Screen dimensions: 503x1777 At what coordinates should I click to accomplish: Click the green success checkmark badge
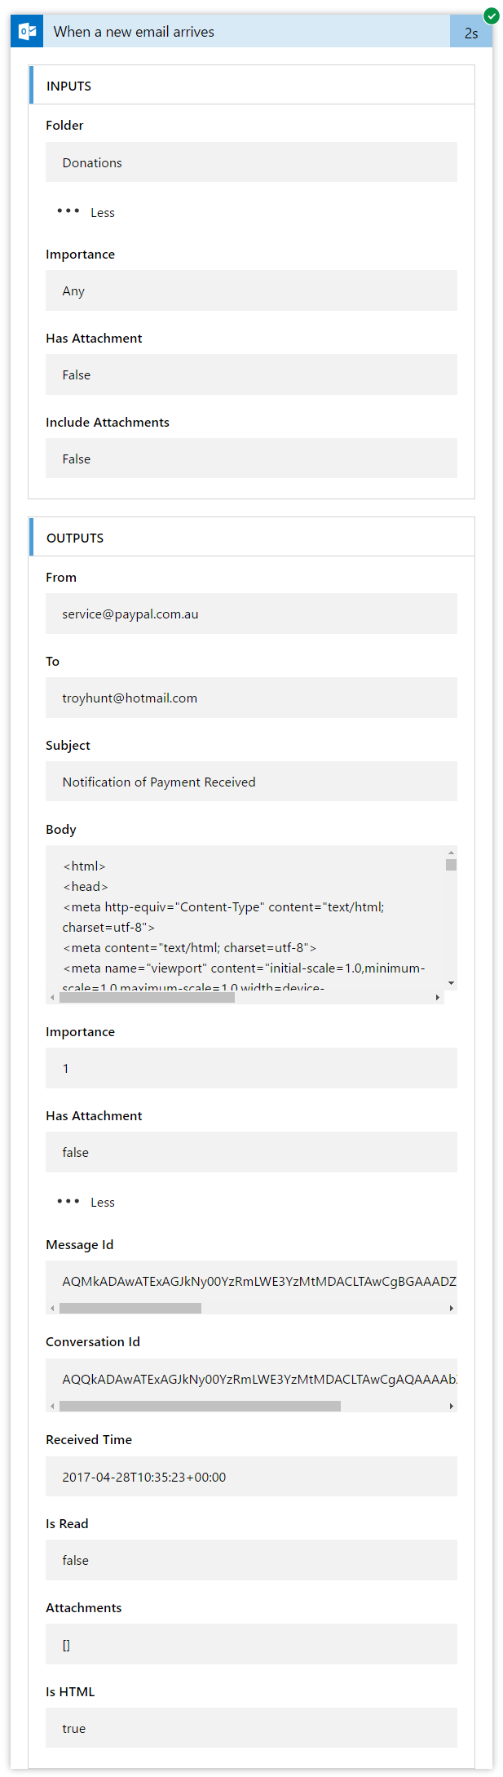(491, 15)
